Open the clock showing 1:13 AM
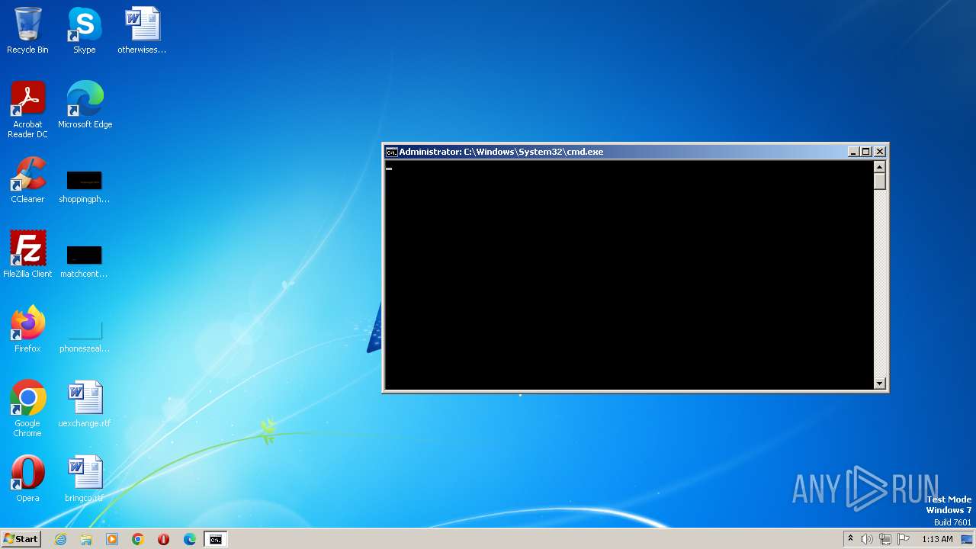 click(x=937, y=539)
